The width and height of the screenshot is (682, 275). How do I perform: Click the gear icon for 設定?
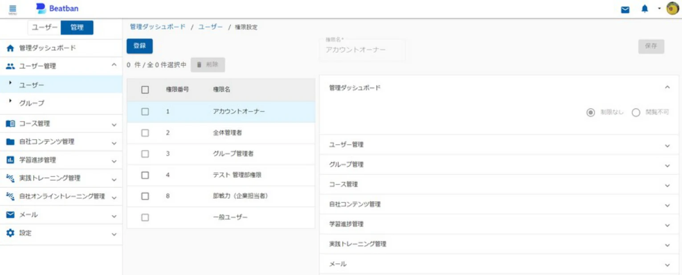[x=11, y=233]
